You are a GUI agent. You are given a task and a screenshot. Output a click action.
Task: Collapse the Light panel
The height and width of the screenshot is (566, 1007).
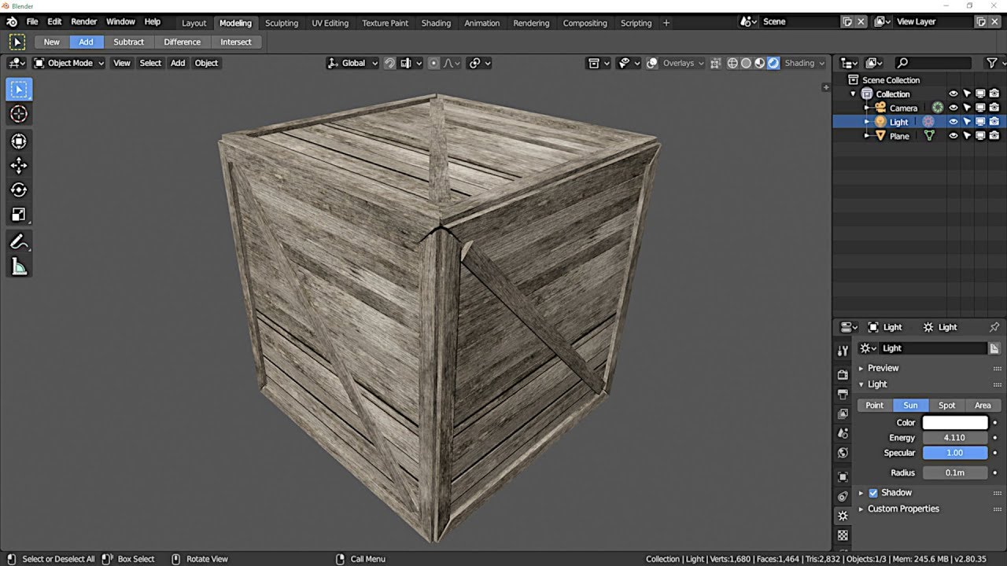[877, 384]
